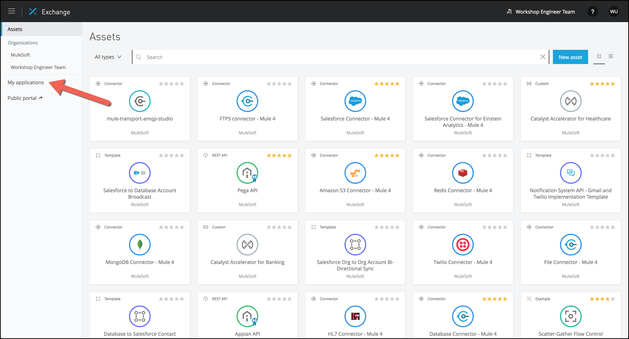Click into the Search input field
This screenshot has width=629, height=339.
pyautogui.click(x=341, y=57)
